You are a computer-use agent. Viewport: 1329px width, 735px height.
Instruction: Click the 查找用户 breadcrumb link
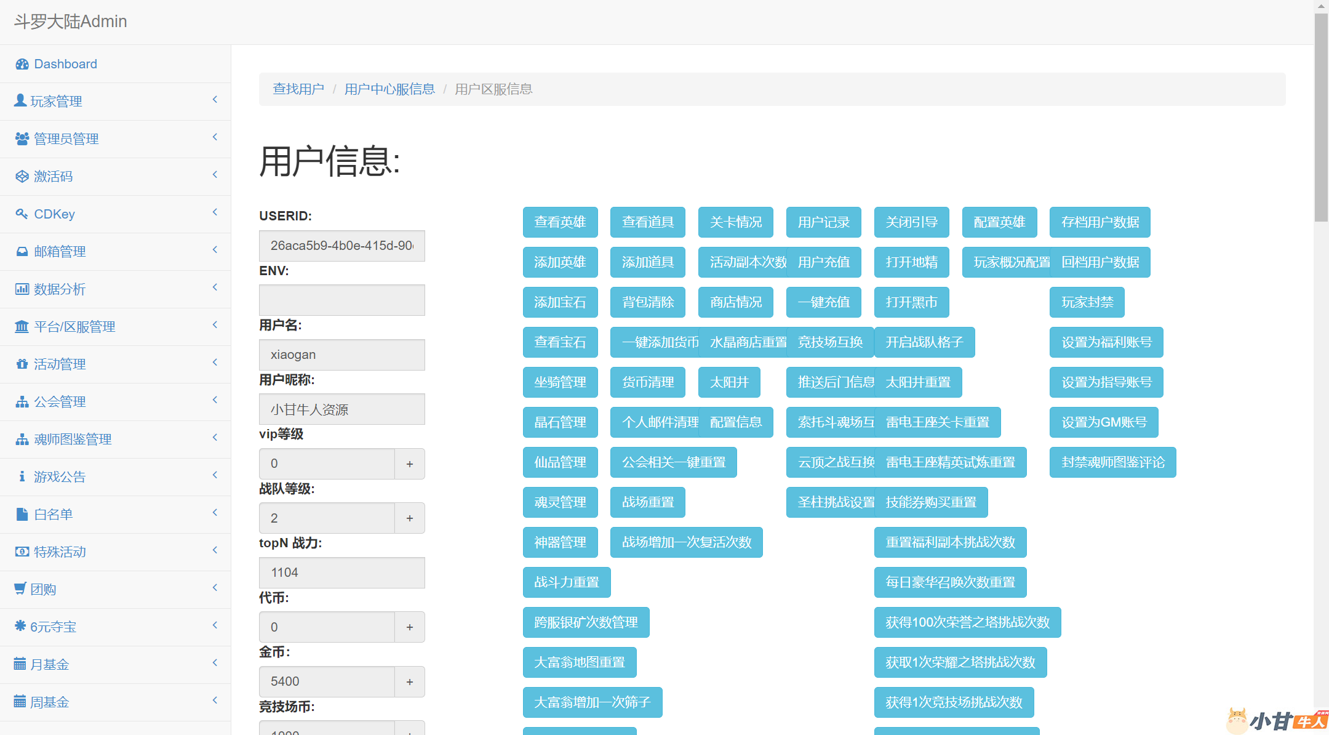(298, 89)
